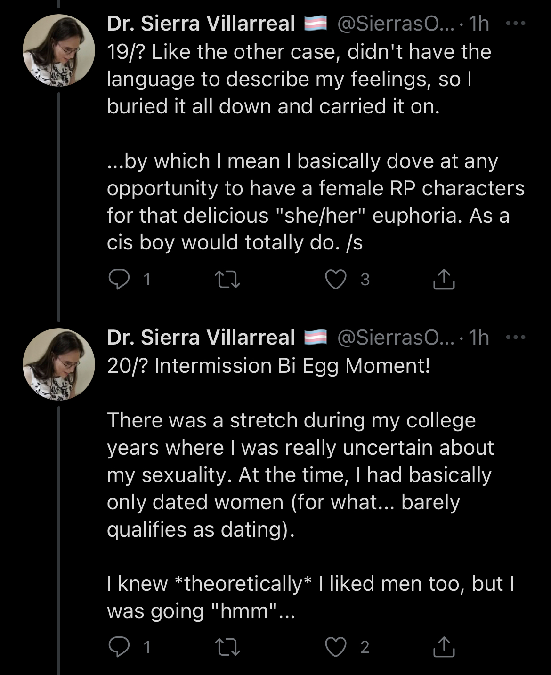Tap the @SierrasO handle on first tweet

396,24
